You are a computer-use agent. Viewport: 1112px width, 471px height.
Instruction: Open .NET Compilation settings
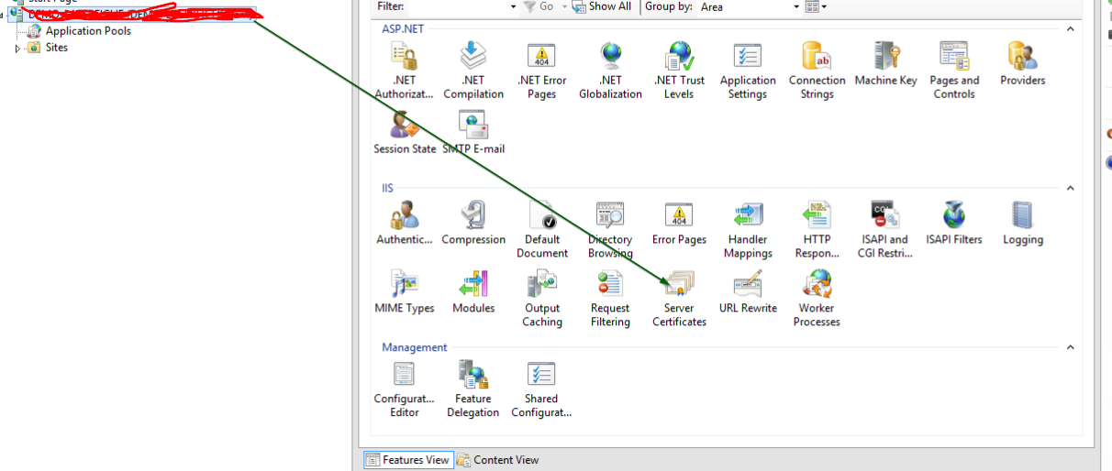point(473,71)
